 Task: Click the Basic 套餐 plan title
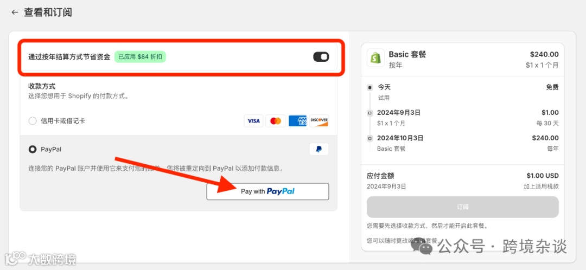(x=407, y=54)
